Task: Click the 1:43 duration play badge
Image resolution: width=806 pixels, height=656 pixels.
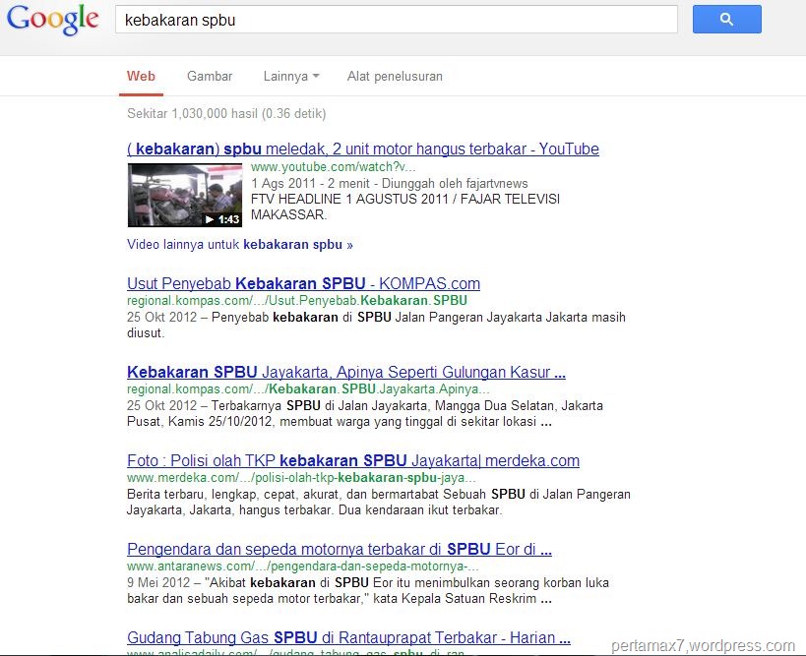Action: point(221,219)
